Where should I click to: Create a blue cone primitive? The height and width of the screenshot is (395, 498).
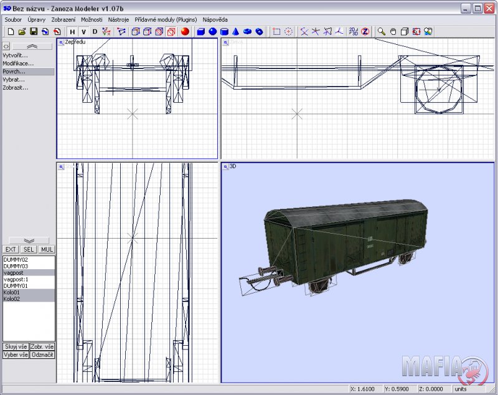[236, 31]
